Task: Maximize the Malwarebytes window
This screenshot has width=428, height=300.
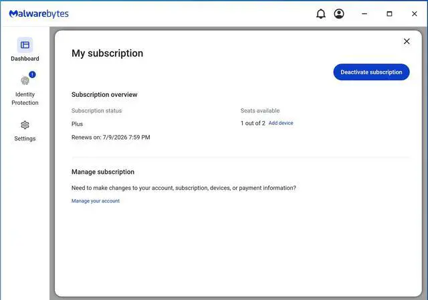Action: pos(389,13)
